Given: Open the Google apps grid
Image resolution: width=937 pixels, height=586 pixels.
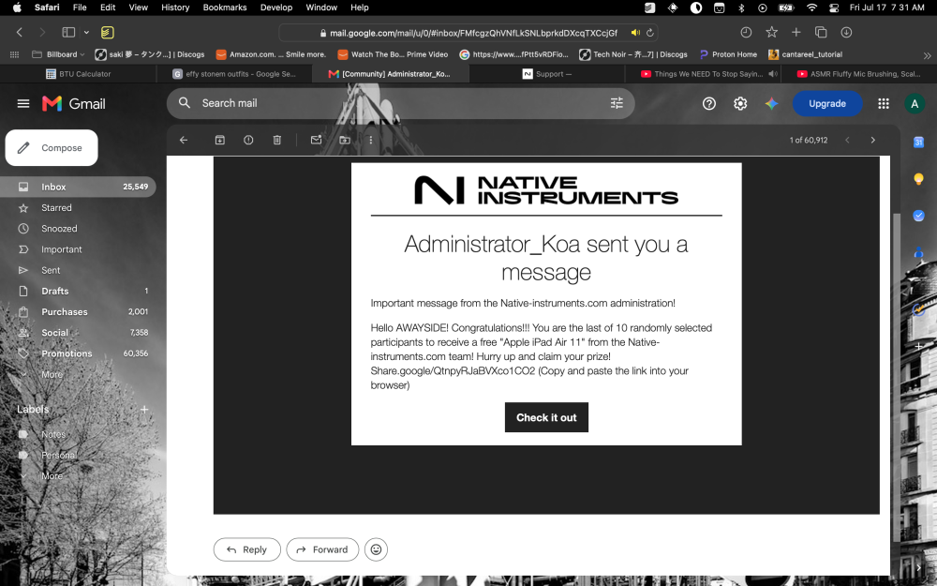Looking at the screenshot, I should [x=884, y=103].
